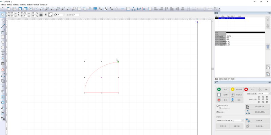Open the 编辑 menu

click(x=9, y=5)
